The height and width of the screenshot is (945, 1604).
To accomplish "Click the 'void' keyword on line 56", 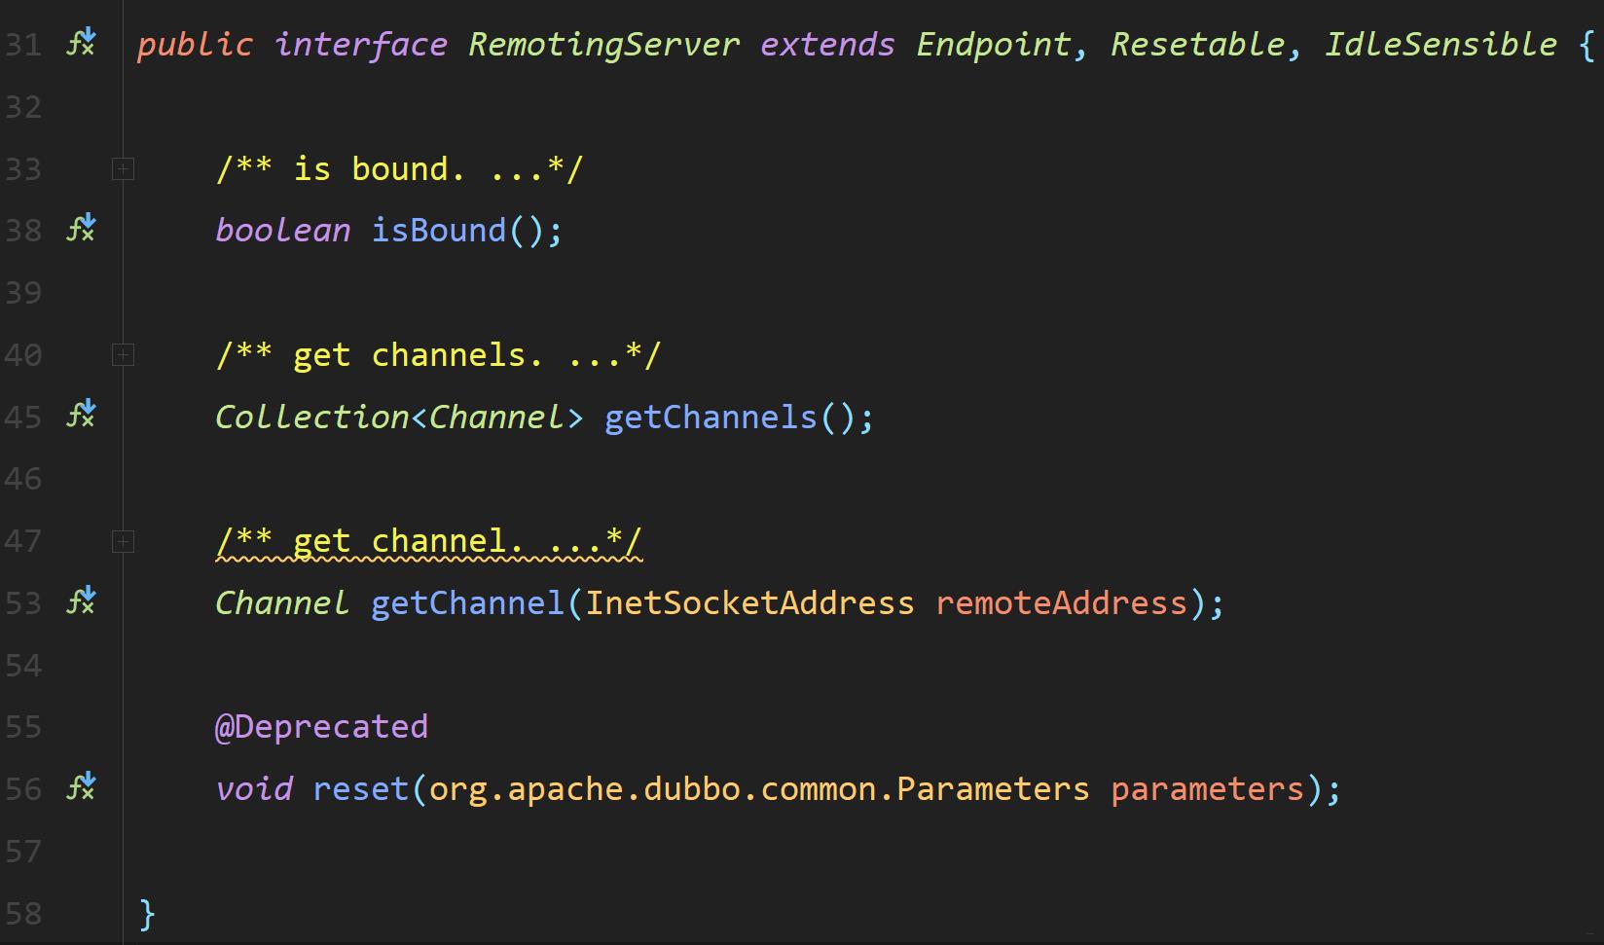I will [253, 789].
